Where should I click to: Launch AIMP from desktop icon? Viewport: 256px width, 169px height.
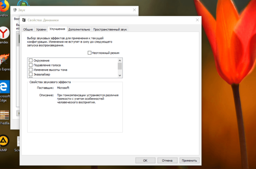click(x=4, y=143)
